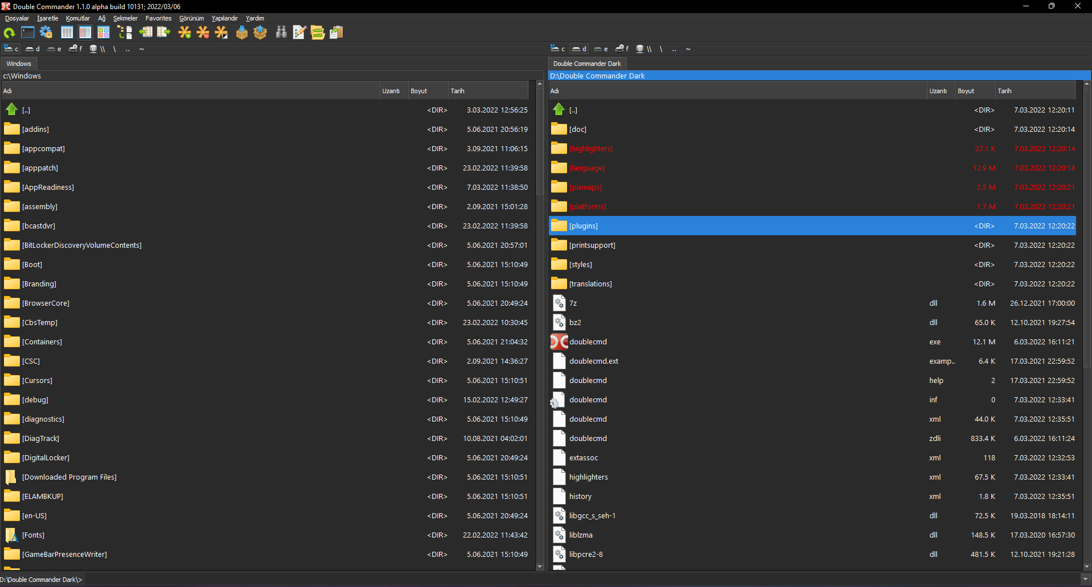This screenshot has width=1092, height=587.
Task: Go to home directory (~) in right panel
Action: point(688,49)
